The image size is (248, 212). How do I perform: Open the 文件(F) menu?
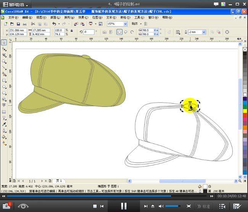tap(13, 18)
